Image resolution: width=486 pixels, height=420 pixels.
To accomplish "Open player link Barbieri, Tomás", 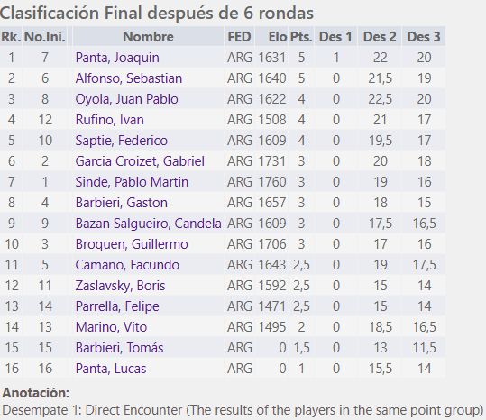I will click(119, 348).
